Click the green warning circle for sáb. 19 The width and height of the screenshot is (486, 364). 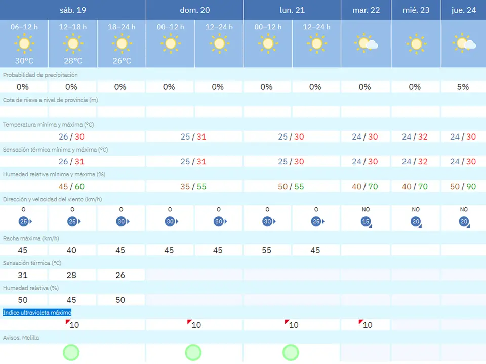click(71, 352)
